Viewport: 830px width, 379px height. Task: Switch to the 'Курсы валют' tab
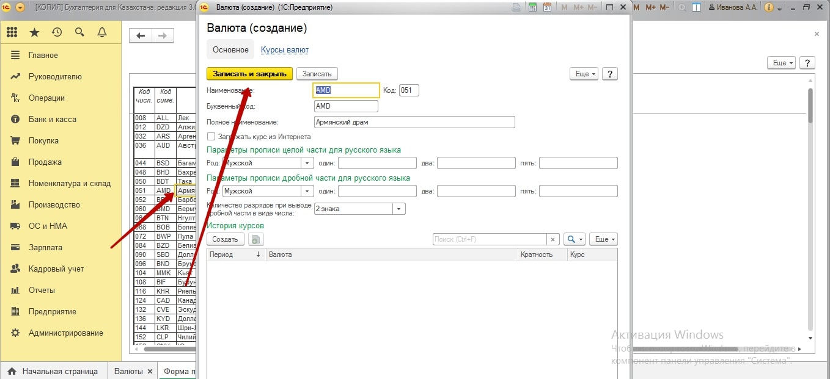(284, 50)
